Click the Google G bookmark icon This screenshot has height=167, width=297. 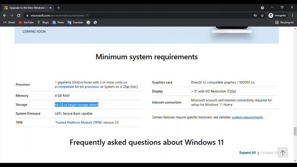pyautogui.click(x=88, y=22)
